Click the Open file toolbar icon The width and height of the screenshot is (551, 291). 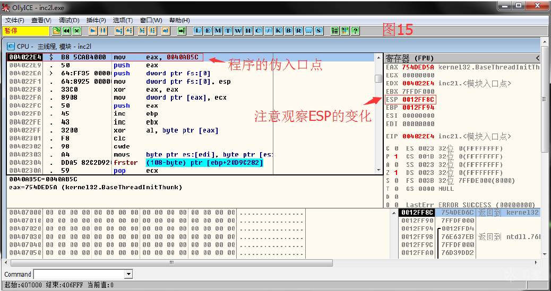[x=56, y=31]
